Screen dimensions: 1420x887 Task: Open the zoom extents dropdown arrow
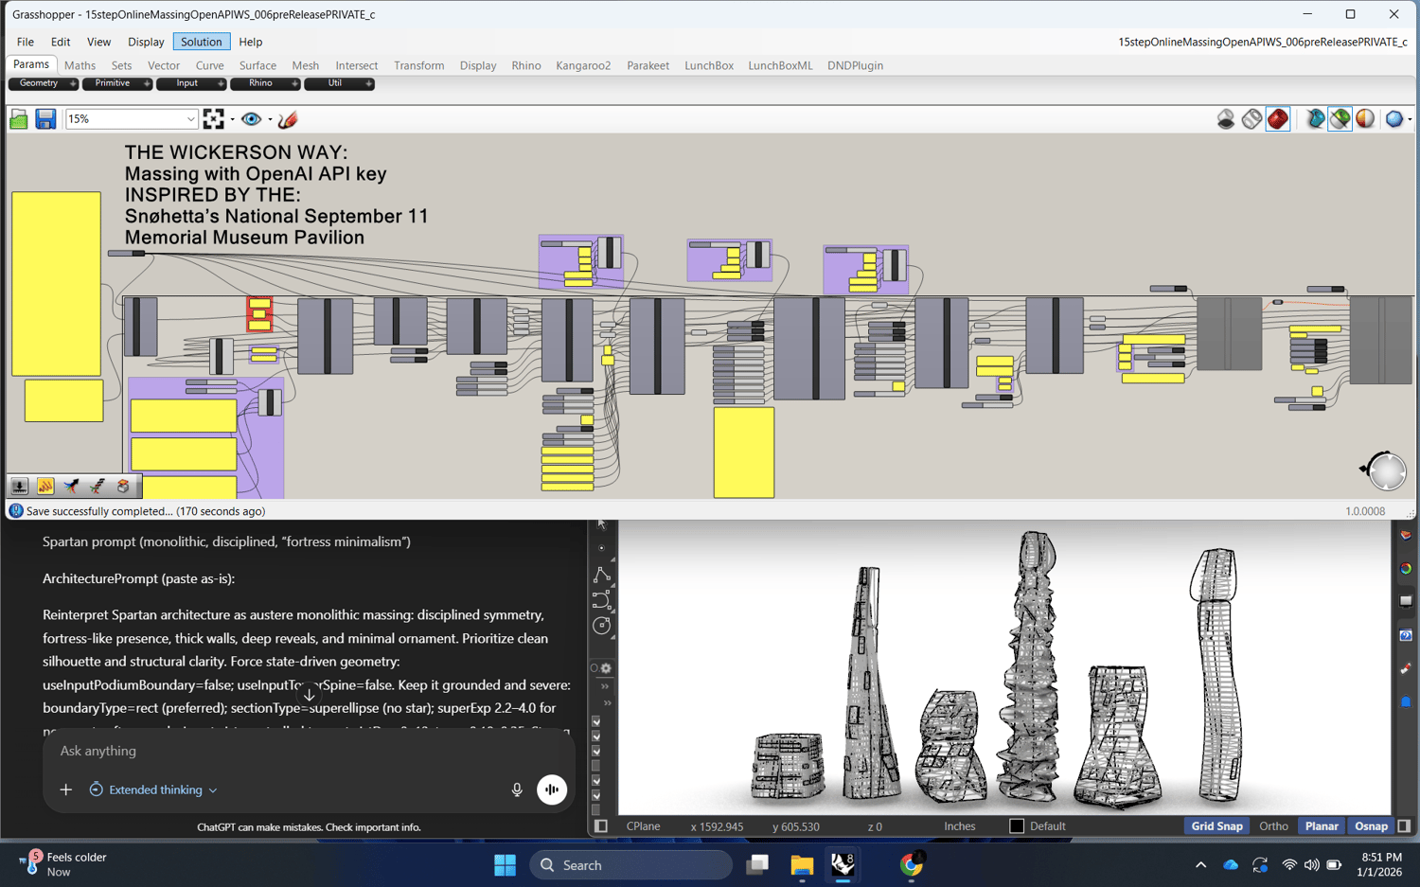click(232, 120)
